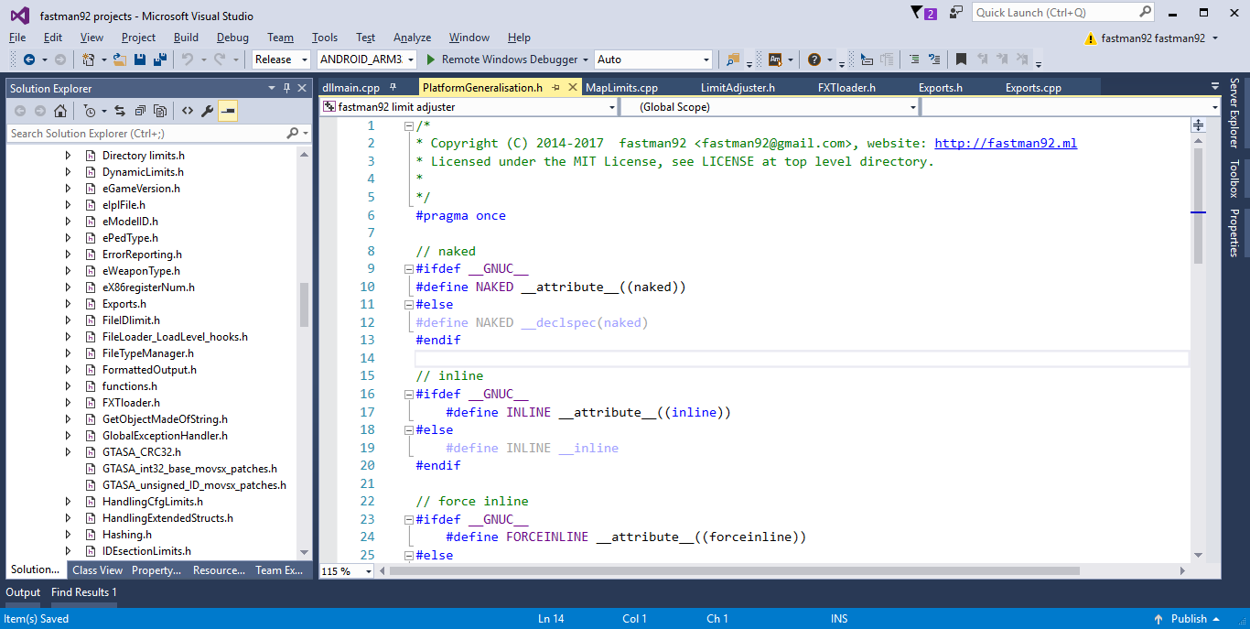The height and width of the screenshot is (629, 1250).
Task: Toggle Preview Selected Items button in Solution Explorer
Action: coord(228,111)
